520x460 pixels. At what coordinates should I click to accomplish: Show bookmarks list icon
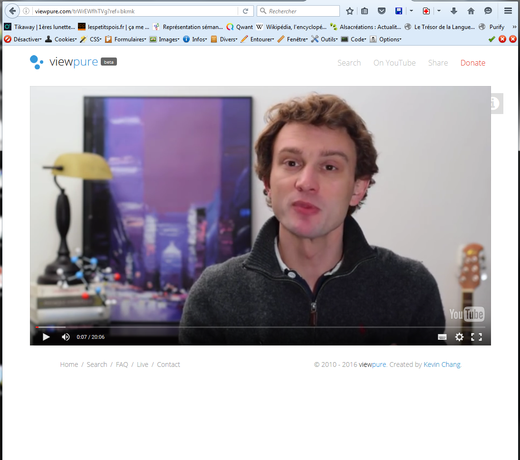(365, 11)
